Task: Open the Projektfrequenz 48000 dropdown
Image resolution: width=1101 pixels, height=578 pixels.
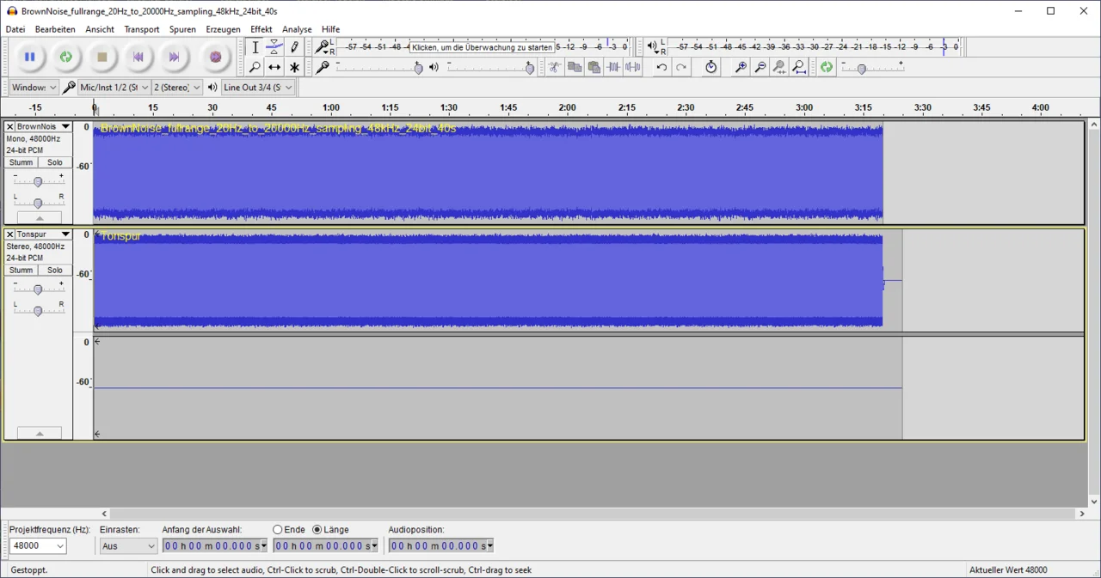Action: pos(38,546)
